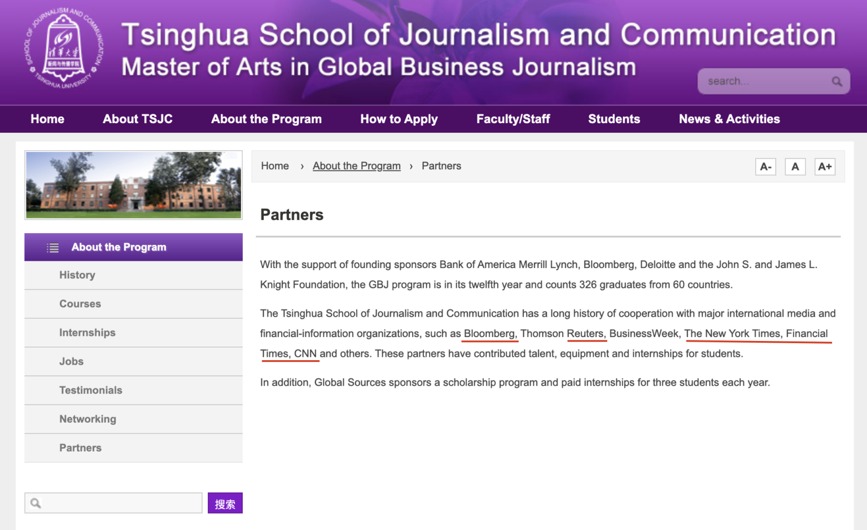Open the About TSJC menu item

click(x=137, y=119)
